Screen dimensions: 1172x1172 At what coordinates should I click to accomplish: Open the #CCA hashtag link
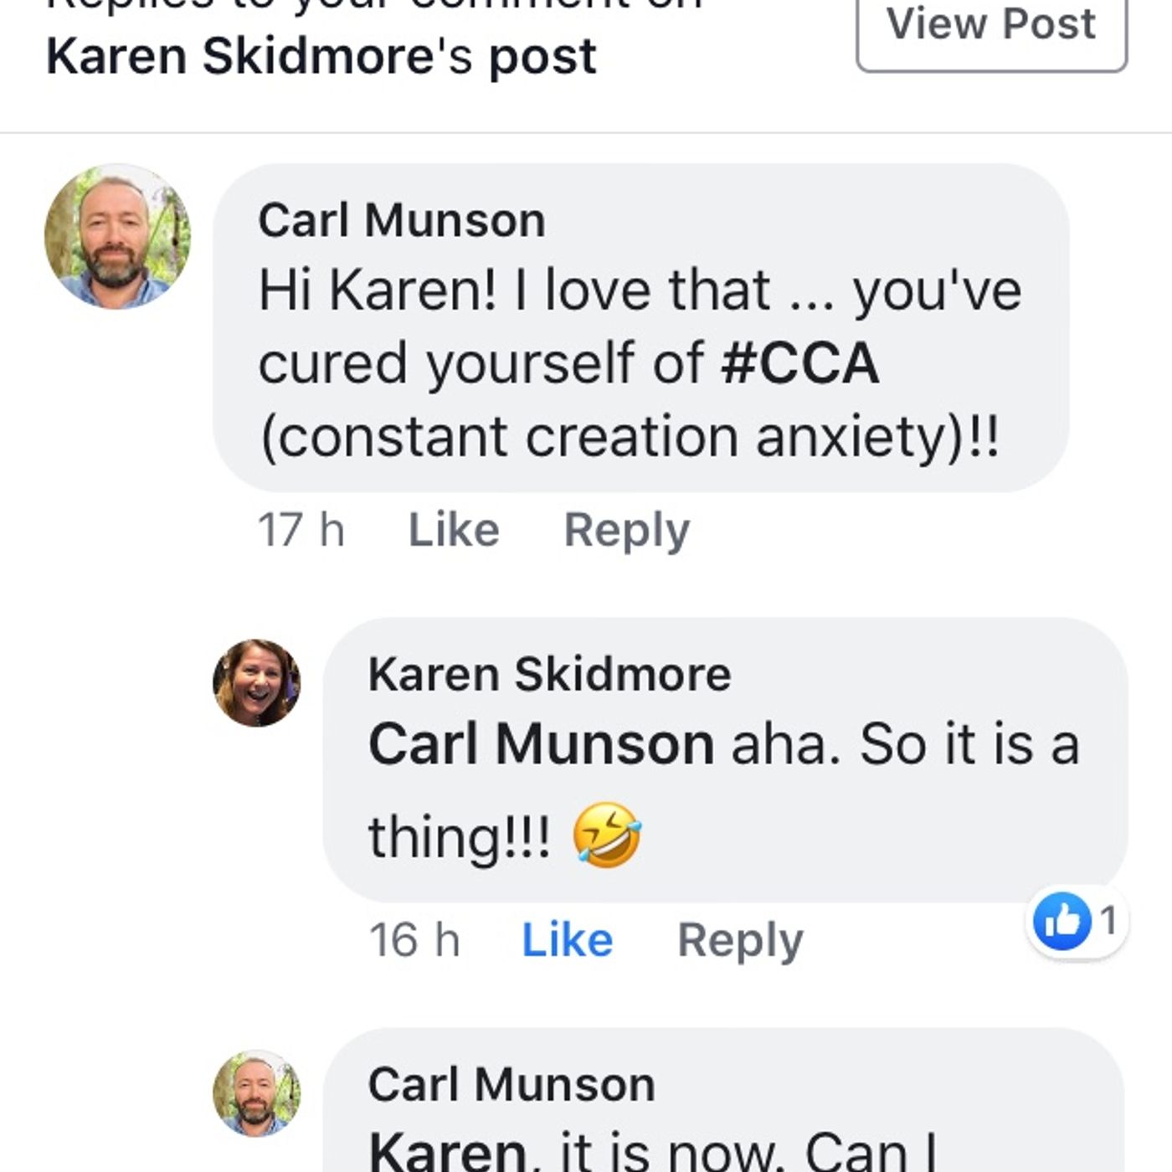[799, 363]
